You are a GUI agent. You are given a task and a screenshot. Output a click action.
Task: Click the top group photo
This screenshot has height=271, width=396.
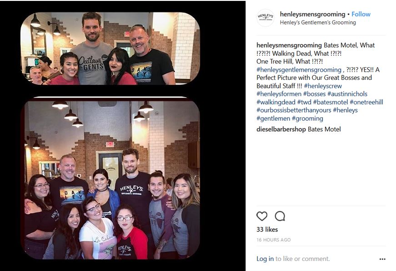110,49
